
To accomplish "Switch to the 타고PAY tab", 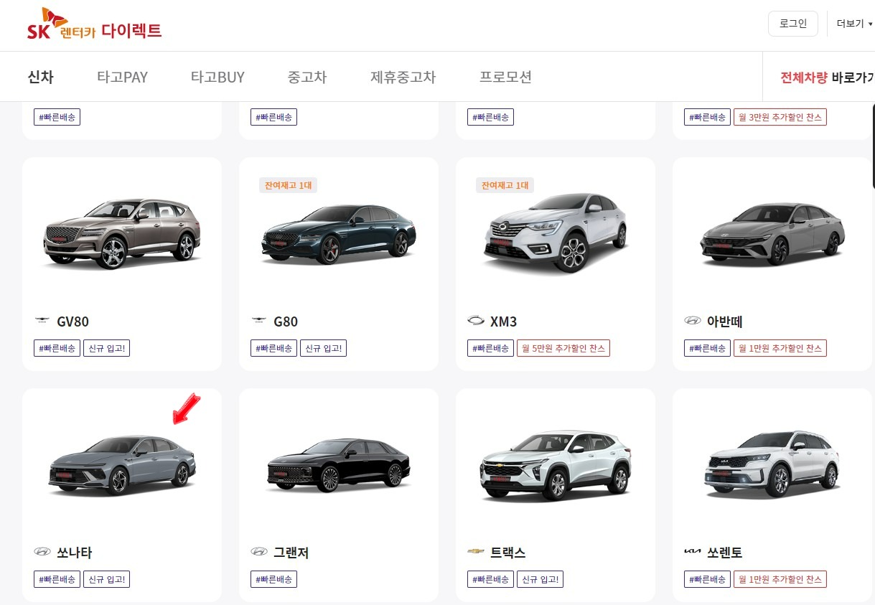I will tap(122, 77).
